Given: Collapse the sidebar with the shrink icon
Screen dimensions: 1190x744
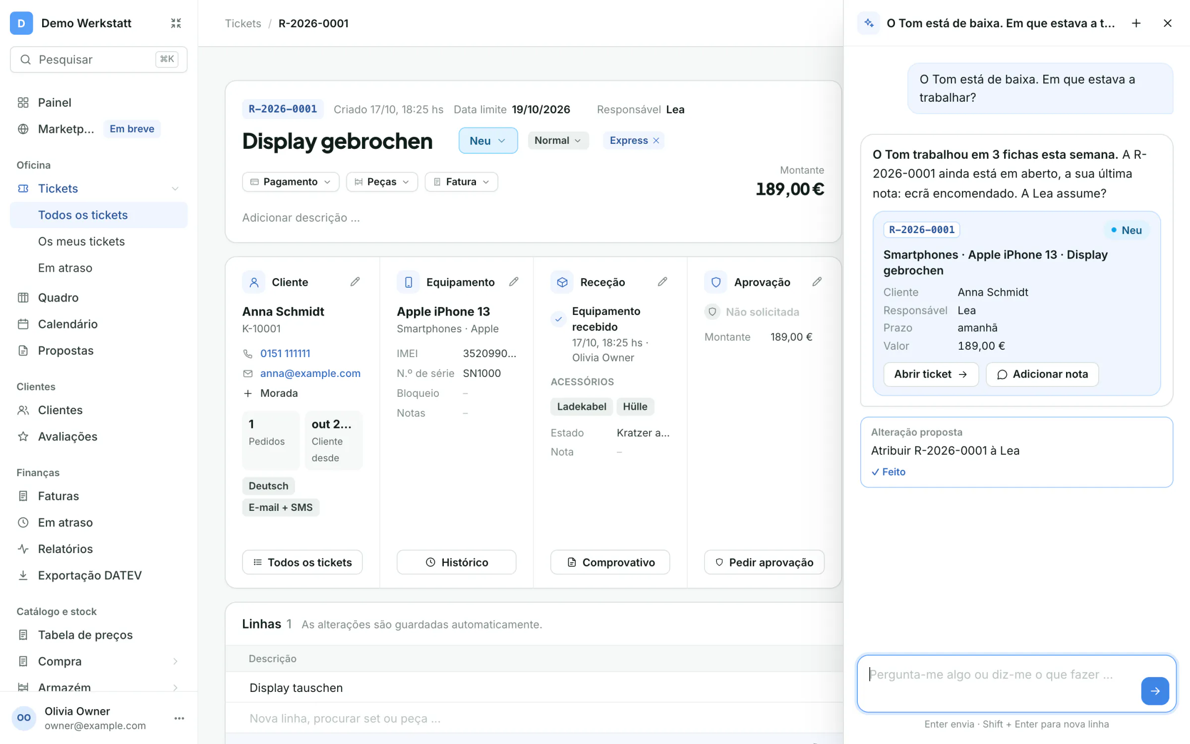Looking at the screenshot, I should pos(176,23).
